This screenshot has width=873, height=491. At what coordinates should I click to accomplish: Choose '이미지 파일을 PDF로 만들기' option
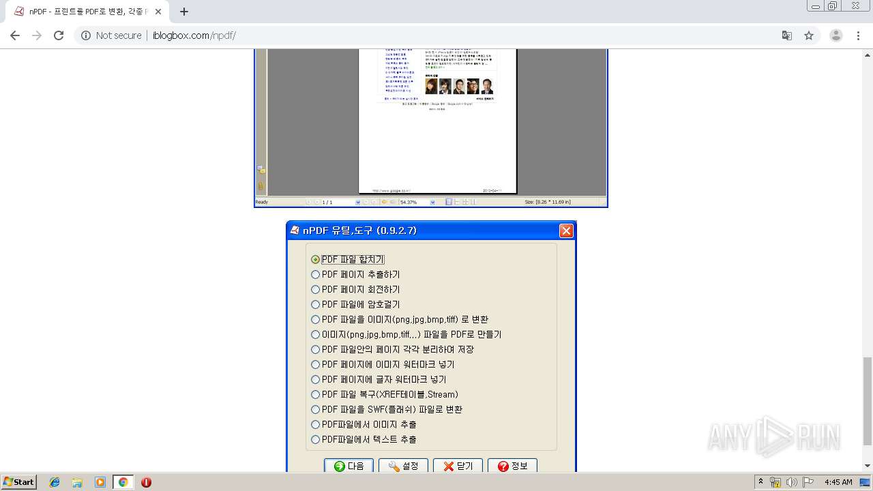pyautogui.click(x=315, y=335)
